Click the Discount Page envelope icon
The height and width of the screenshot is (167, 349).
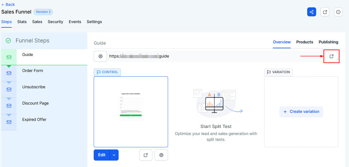click(x=9, y=106)
